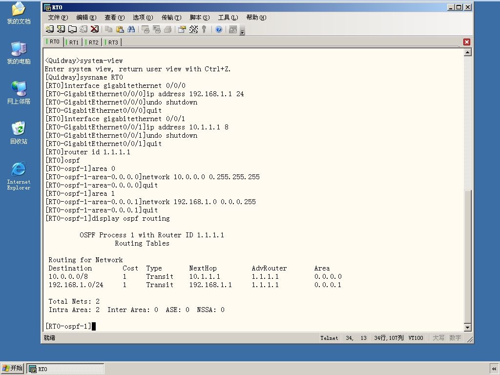Click the window resize grip corner
The height and width of the screenshot is (375, 500).
click(470, 340)
